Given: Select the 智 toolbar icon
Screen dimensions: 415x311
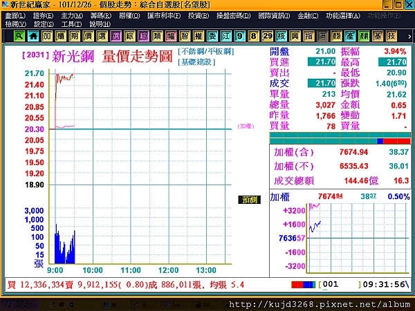Looking at the screenshot, I should pyautogui.click(x=185, y=36).
